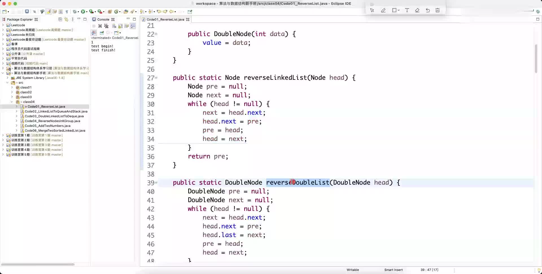Screen dimensions: 542x274
Task: Select the Text annotation tool
Action: click(407, 10)
